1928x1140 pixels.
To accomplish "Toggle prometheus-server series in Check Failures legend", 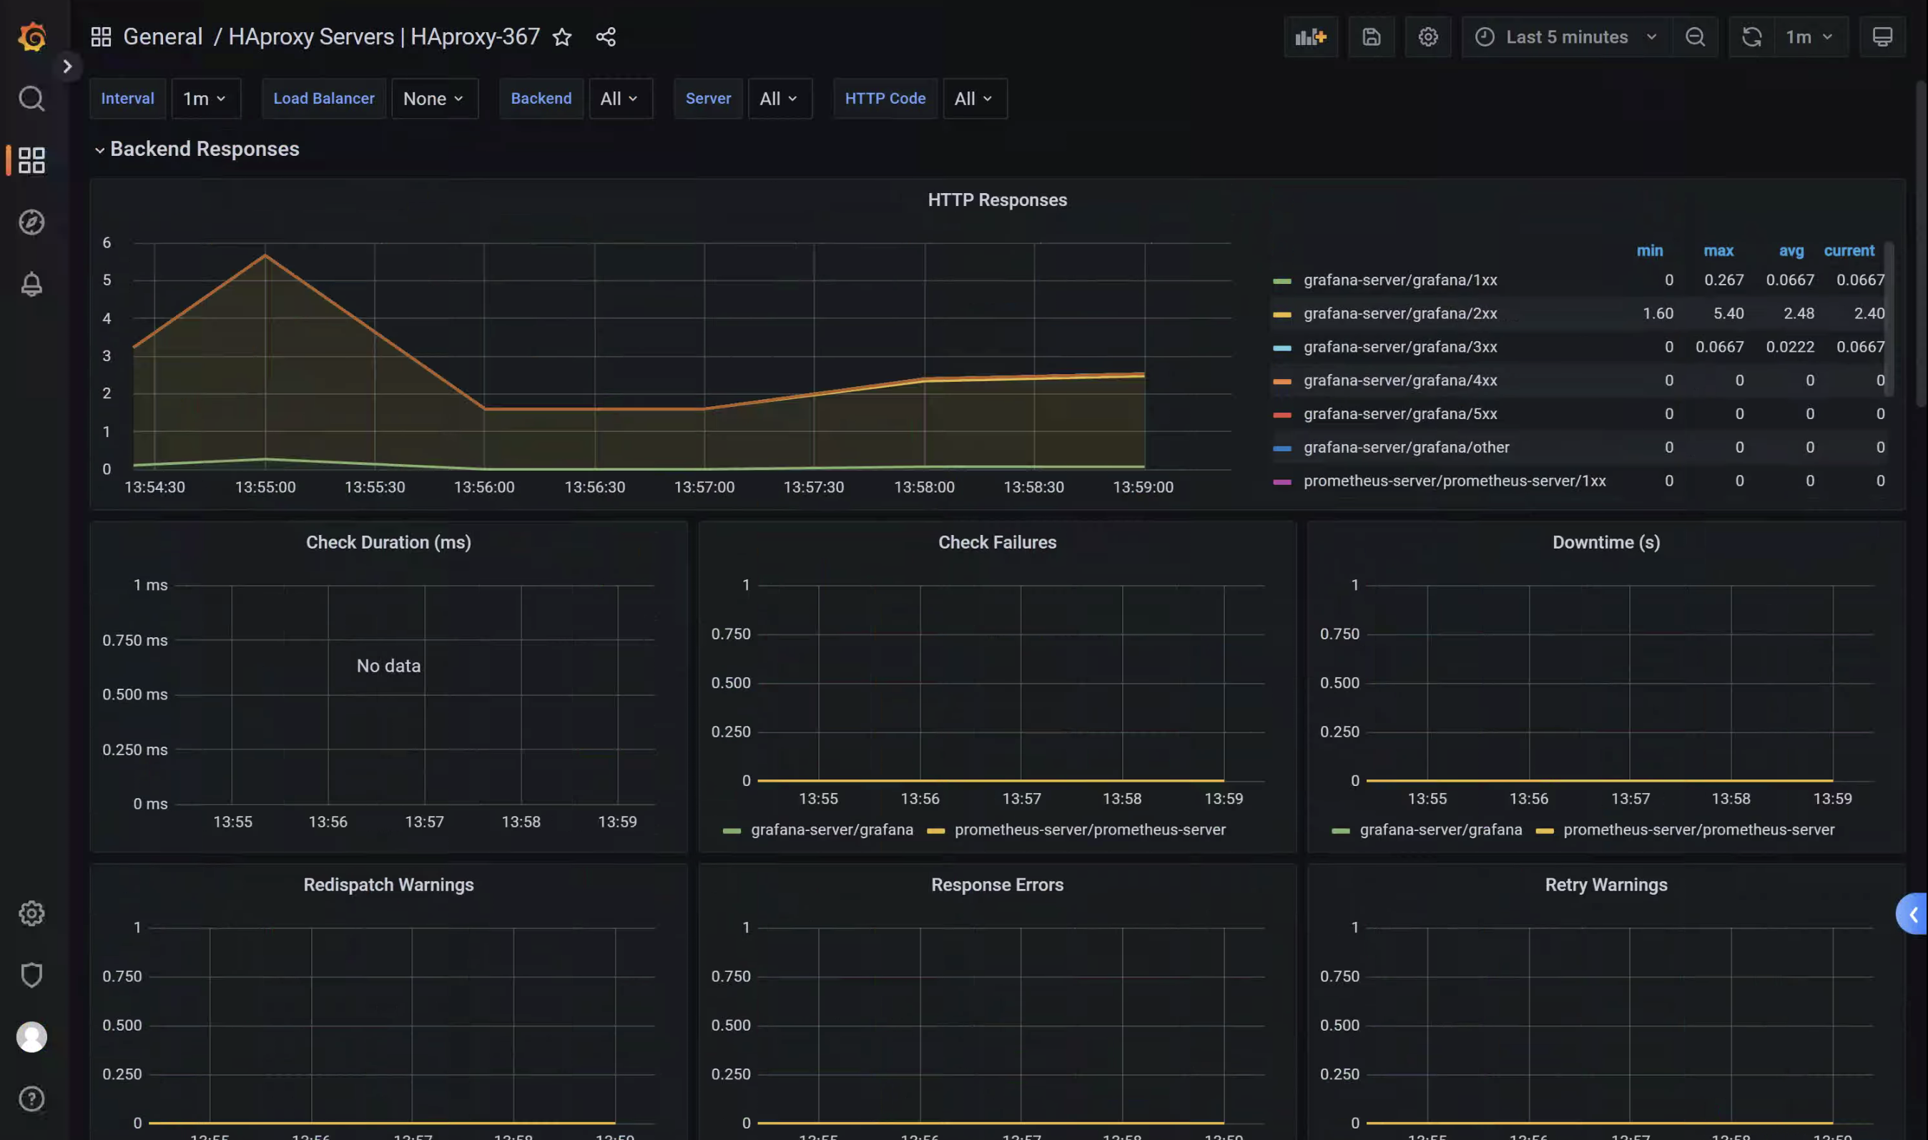I will point(1089,830).
